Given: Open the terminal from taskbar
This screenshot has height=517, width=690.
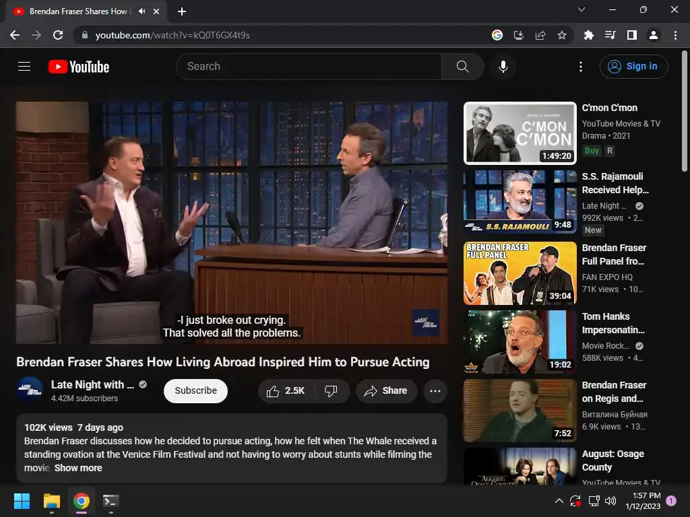Looking at the screenshot, I should [x=111, y=501].
